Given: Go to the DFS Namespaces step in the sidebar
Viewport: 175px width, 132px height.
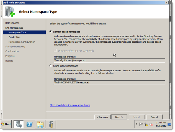Looking at the screenshot, I should tap(14, 28).
